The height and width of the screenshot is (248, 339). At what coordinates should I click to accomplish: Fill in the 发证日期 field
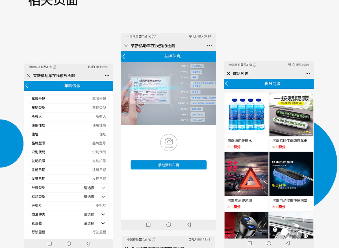click(69, 179)
